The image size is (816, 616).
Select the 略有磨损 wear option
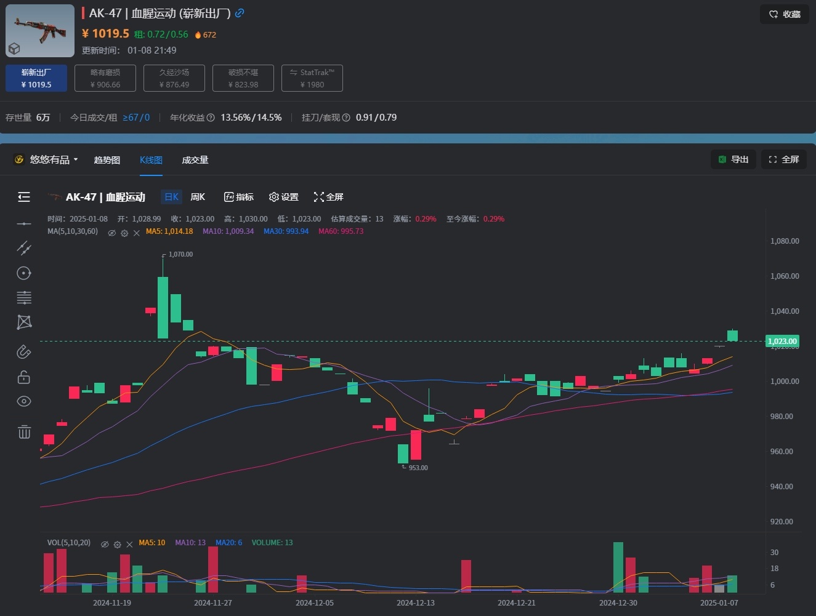click(x=105, y=78)
